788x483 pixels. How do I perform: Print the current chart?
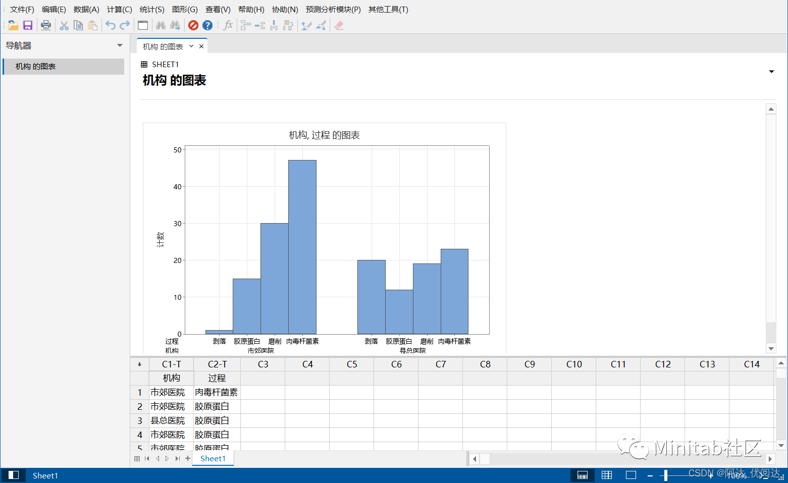(x=45, y=25)
